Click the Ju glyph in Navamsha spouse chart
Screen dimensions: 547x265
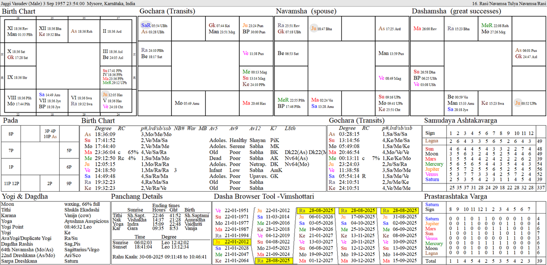pos(313,28)
